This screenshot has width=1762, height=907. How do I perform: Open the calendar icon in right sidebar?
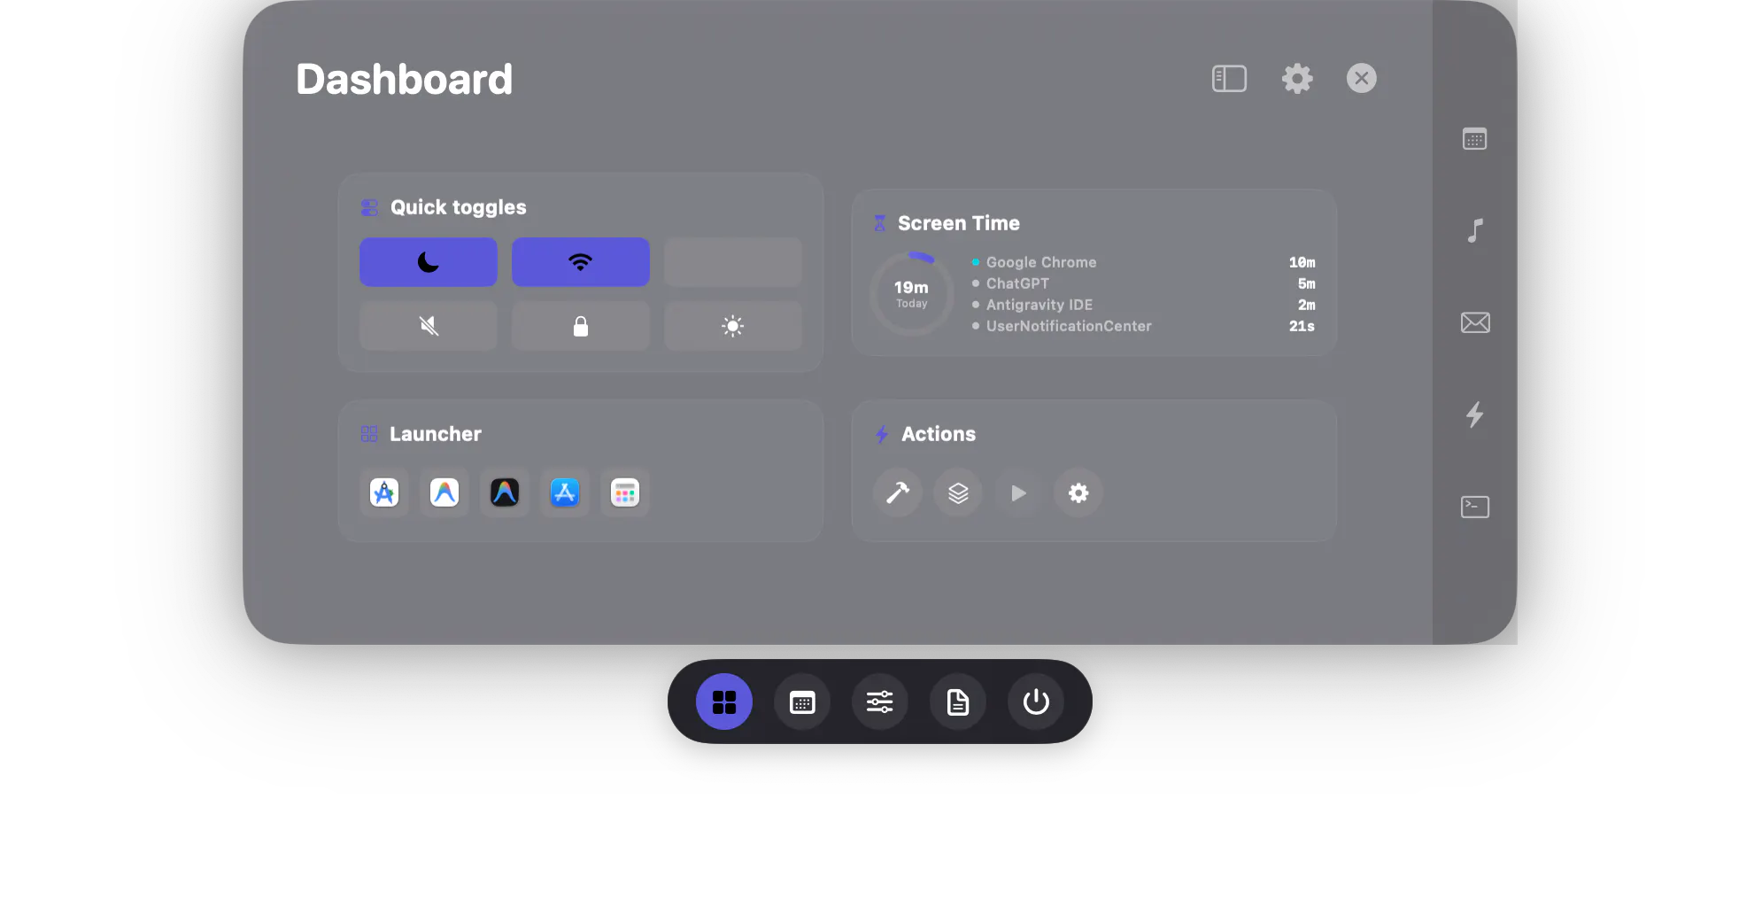pos(1475,139)
